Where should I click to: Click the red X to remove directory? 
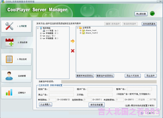(x=73, y=51)
